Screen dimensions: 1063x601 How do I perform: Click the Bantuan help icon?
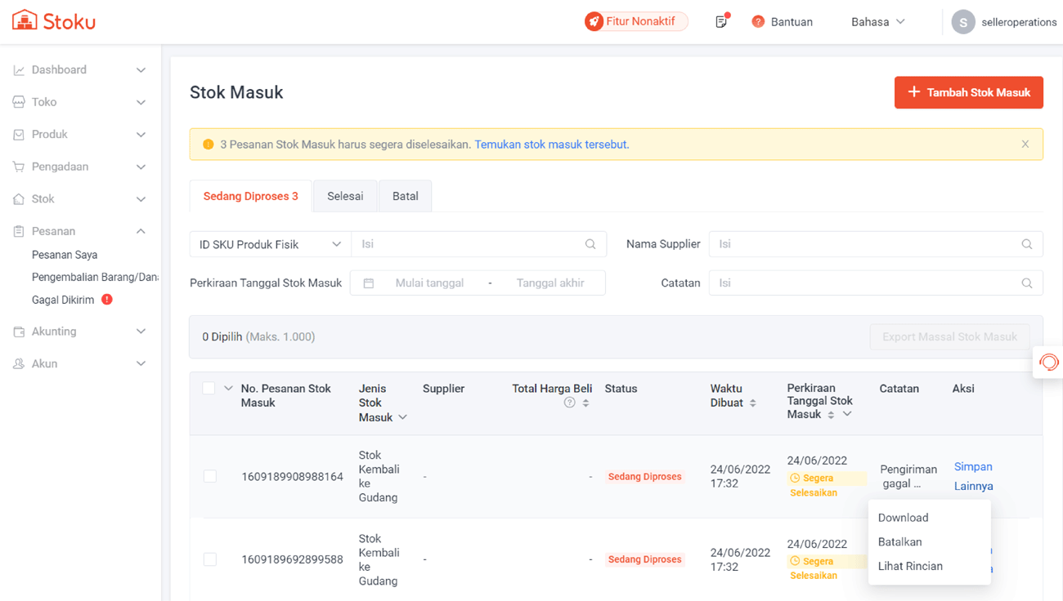pyautogui.click(x=758, y=22)
